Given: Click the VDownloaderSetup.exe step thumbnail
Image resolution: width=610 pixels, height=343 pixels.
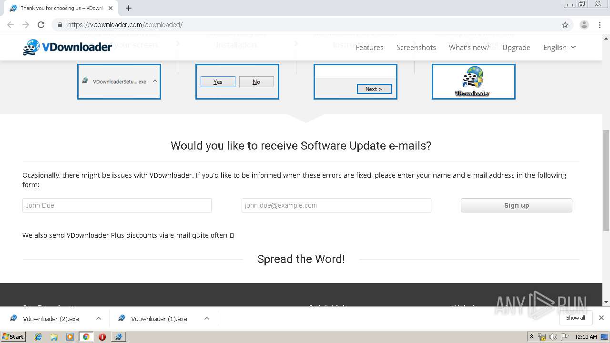Looking at the screenshot, I should tap(119, 81).
